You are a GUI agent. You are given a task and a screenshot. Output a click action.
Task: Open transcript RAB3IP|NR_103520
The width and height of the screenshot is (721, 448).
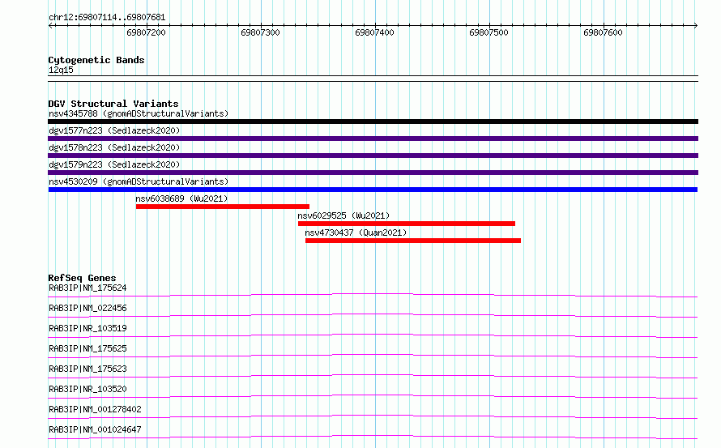tap(87, 389)
